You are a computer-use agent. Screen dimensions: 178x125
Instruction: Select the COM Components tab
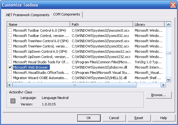click(x=67, y=14)
